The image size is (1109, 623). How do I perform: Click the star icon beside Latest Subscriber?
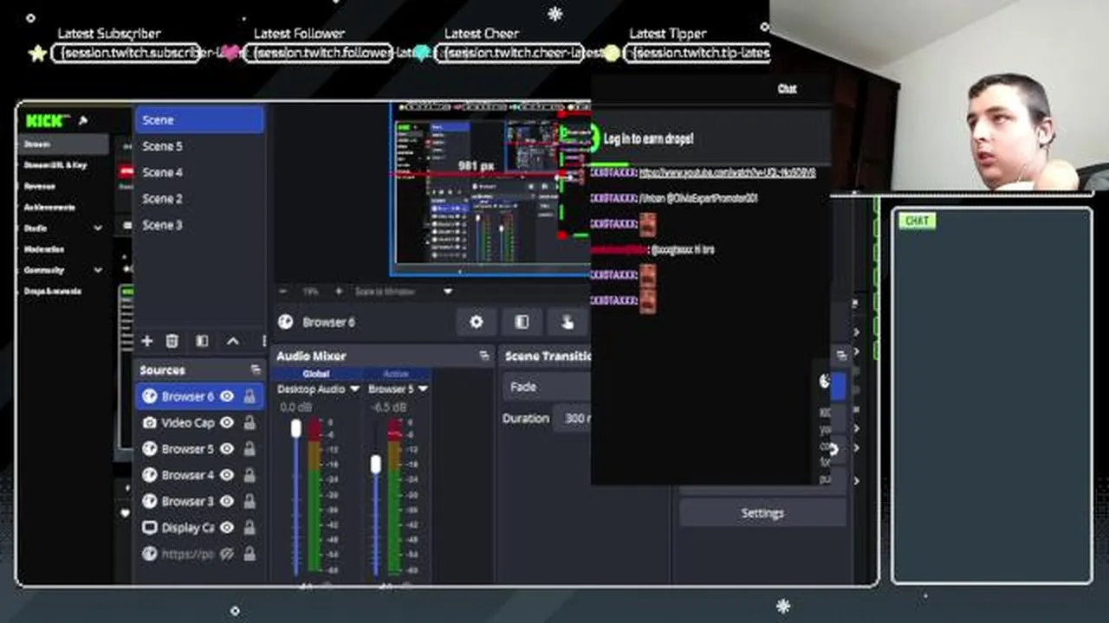(x=37, y=54)
